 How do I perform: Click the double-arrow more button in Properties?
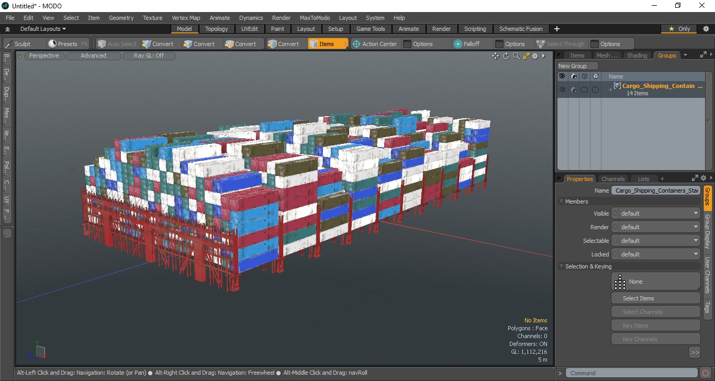695,353
